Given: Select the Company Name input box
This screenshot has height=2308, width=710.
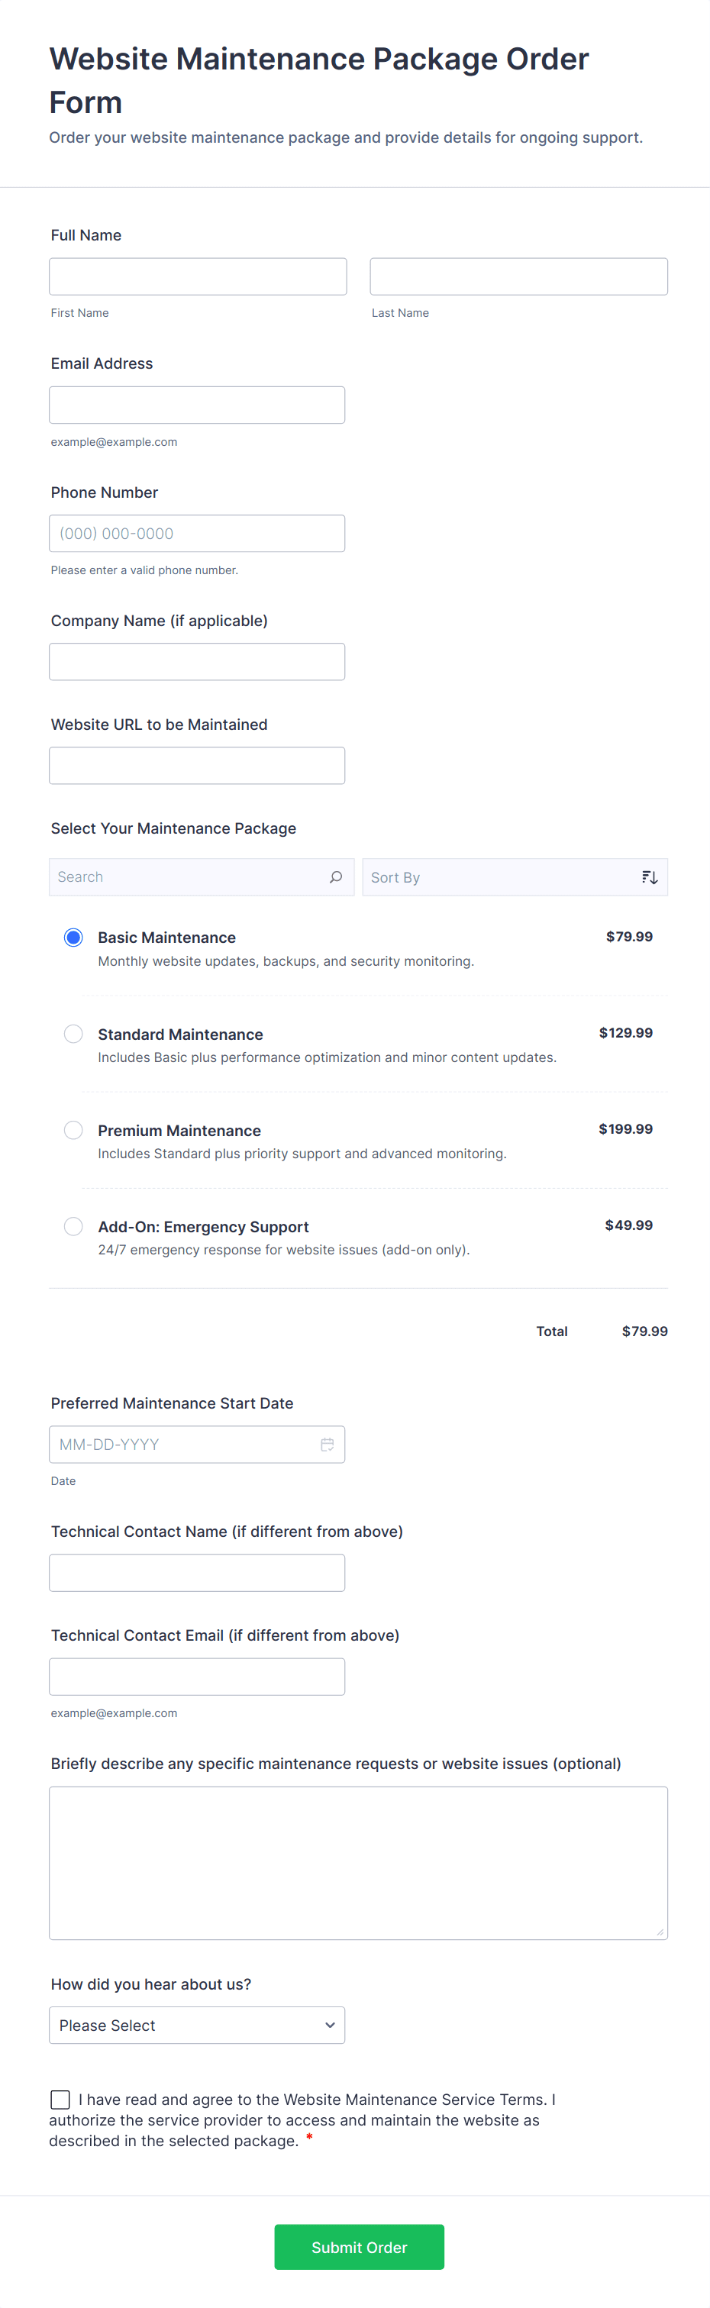Looking at the screenshot, I should tap(197, 661).
